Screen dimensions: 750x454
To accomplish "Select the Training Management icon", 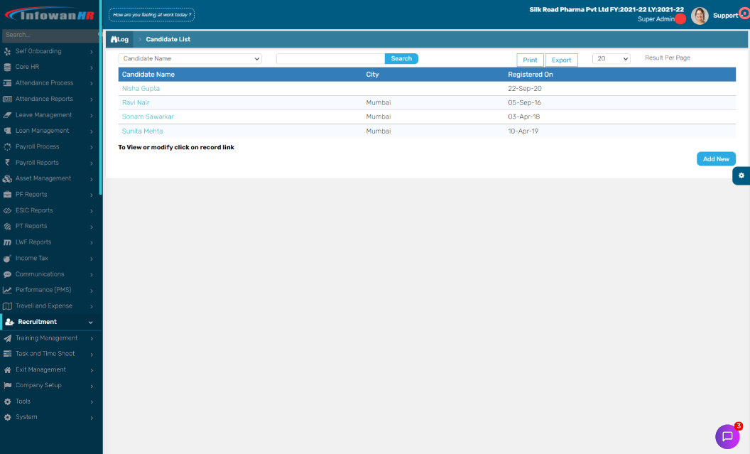I will click(9, 337).
